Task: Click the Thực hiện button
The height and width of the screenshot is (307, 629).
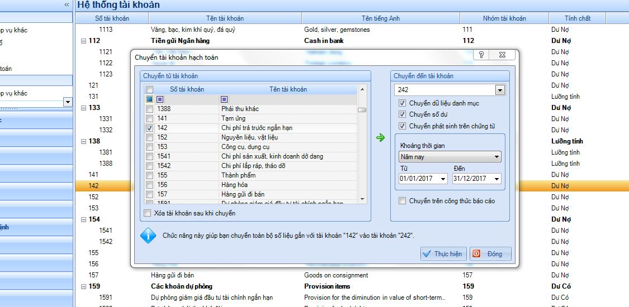Action: coord(443,254)
